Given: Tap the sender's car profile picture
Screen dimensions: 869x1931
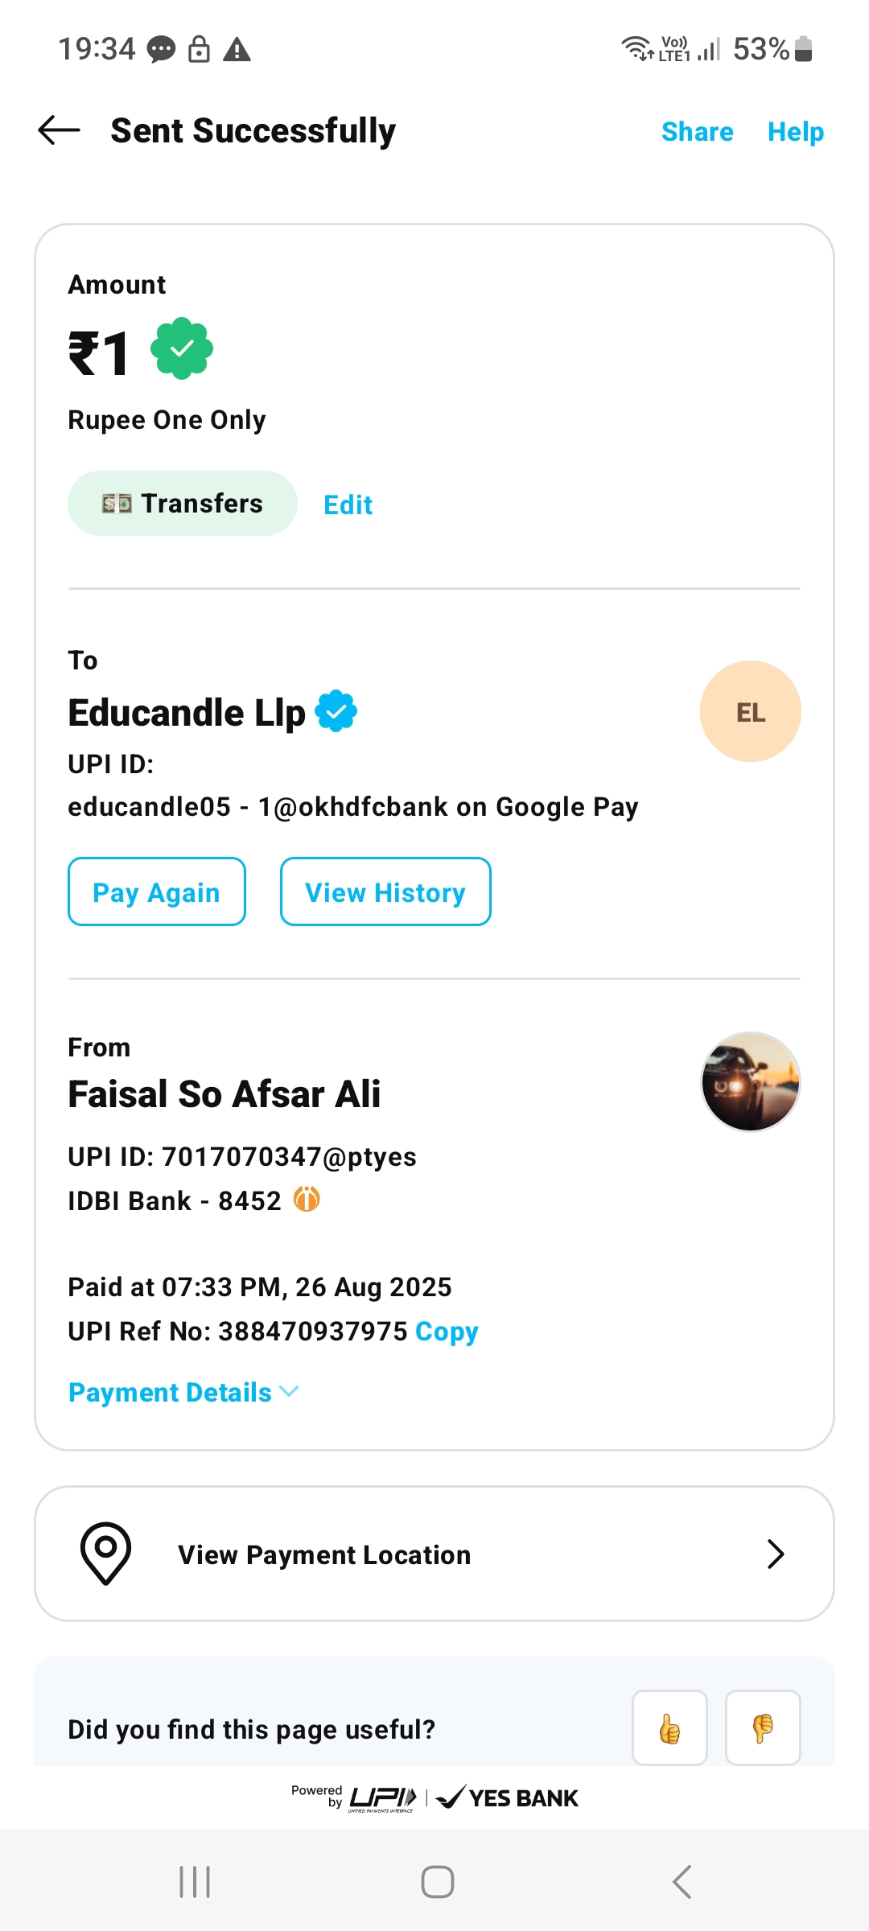Looking at the screenshot, I should click(750, 1082).
